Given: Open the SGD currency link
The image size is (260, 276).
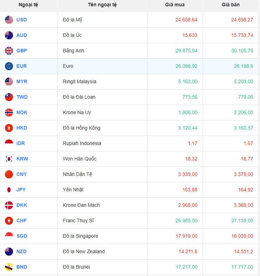Looking at the screenshot, I should point(22,236).
